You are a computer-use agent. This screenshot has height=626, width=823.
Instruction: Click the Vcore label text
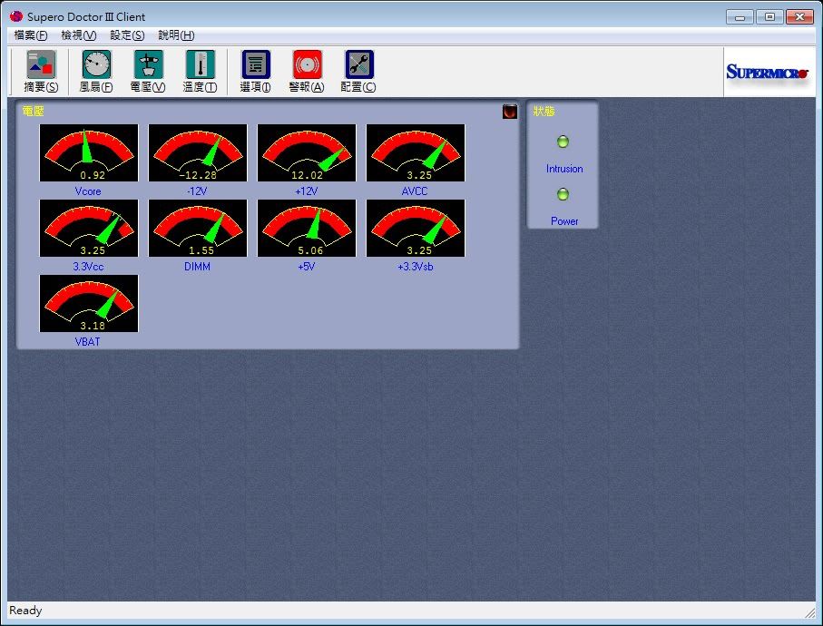pos(88,191)
